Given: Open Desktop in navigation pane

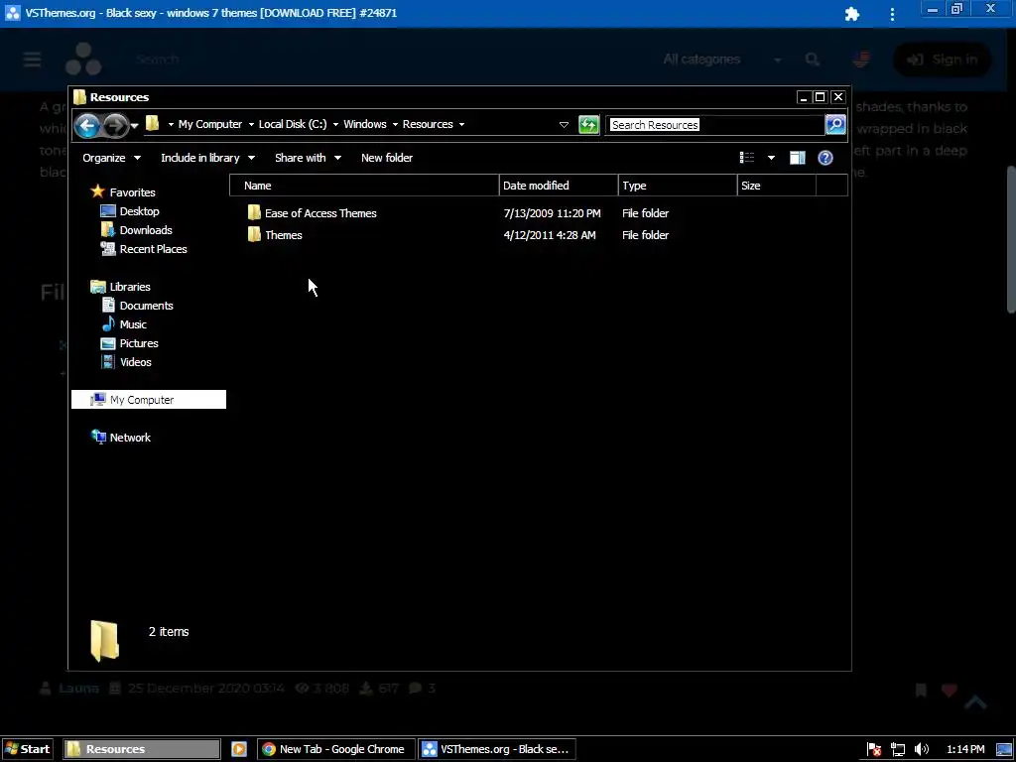Looking at the screenshot, I should click(x=139, y=211).
